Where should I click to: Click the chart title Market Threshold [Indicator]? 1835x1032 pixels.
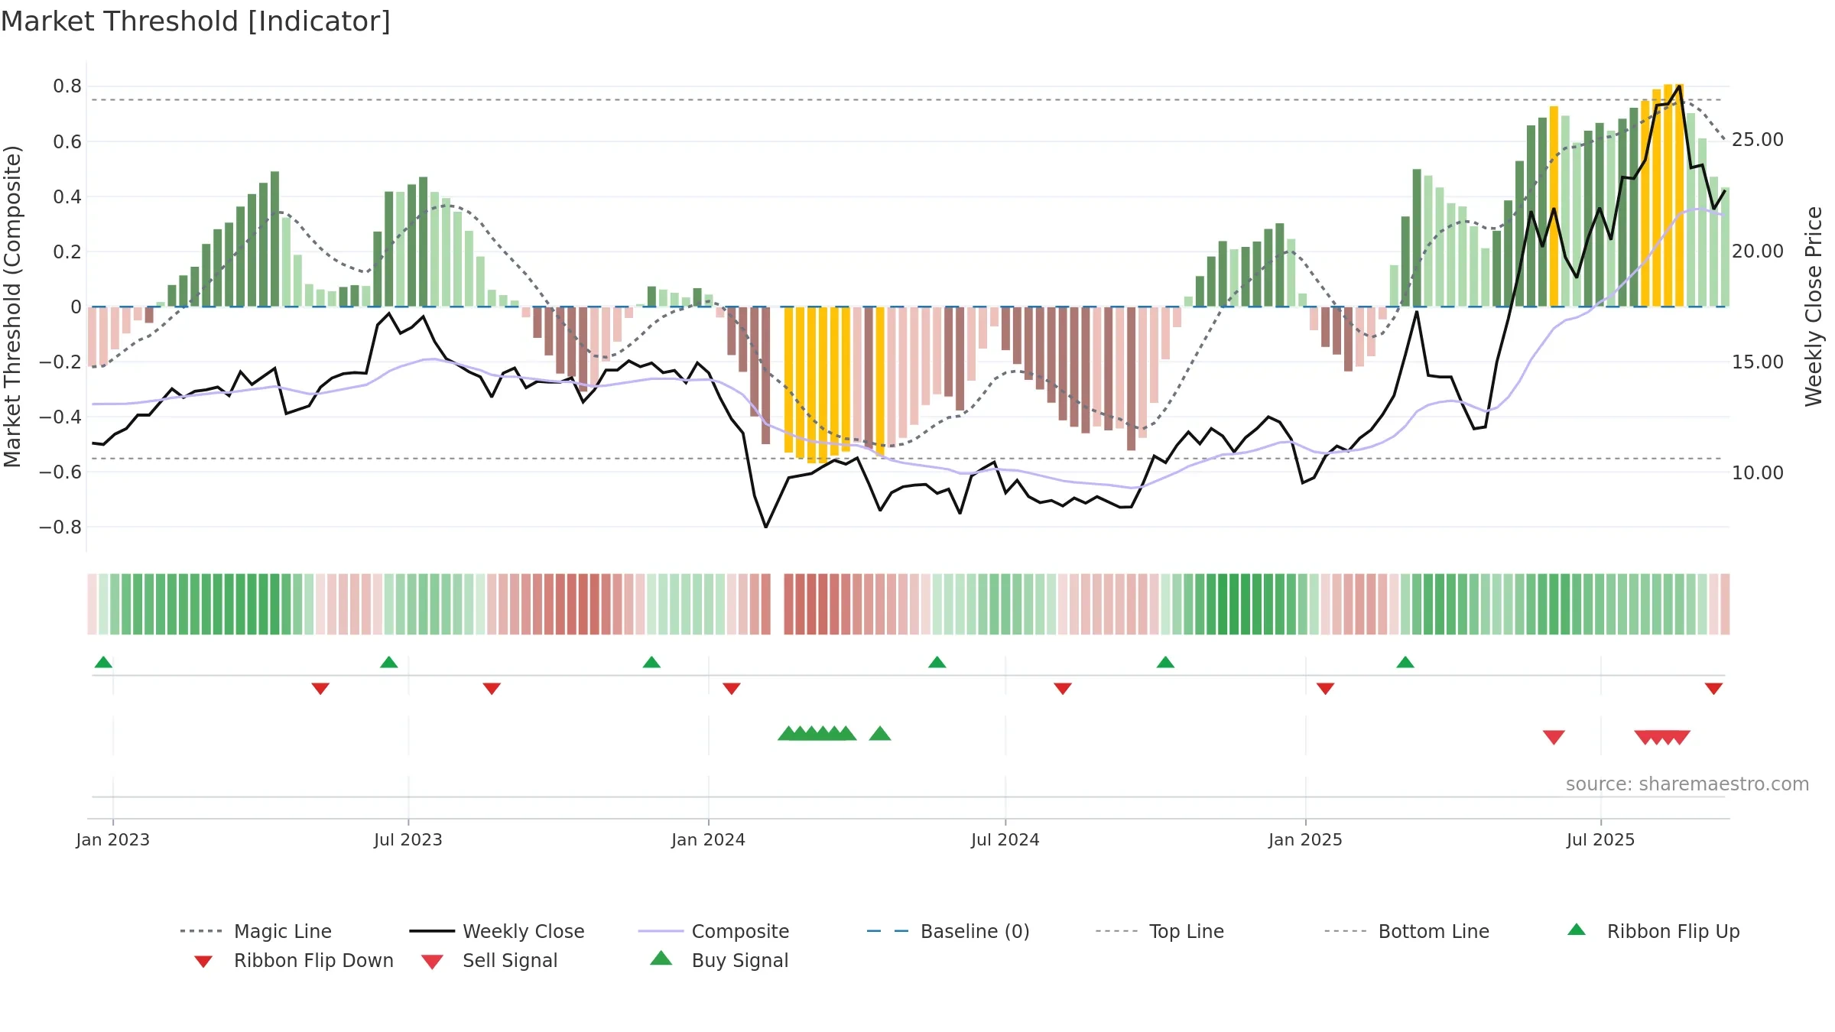(x=196, y=21)
